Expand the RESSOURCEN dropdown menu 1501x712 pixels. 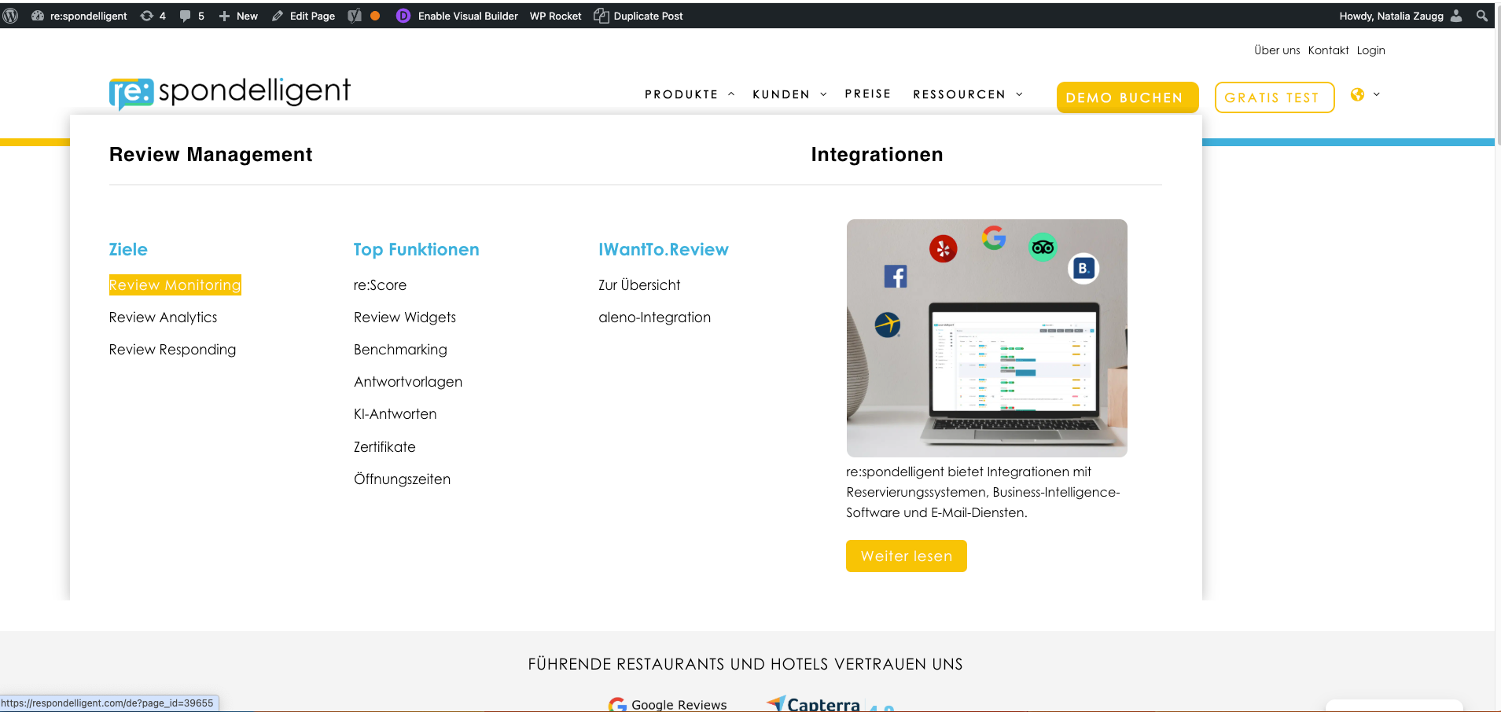(968, 94)
